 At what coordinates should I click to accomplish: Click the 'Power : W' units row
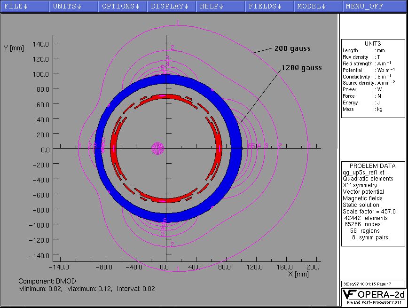pyautogui.click(x=362, y=89)
